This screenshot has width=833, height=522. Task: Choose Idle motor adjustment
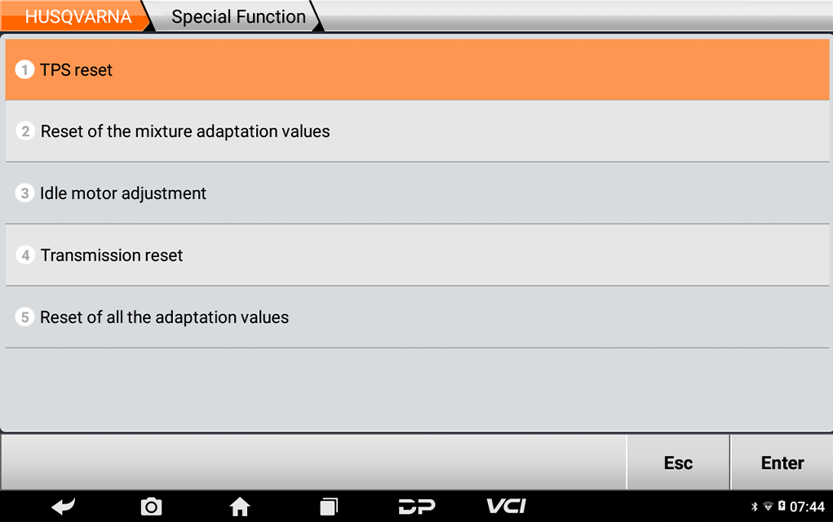(x=417, y=193)
